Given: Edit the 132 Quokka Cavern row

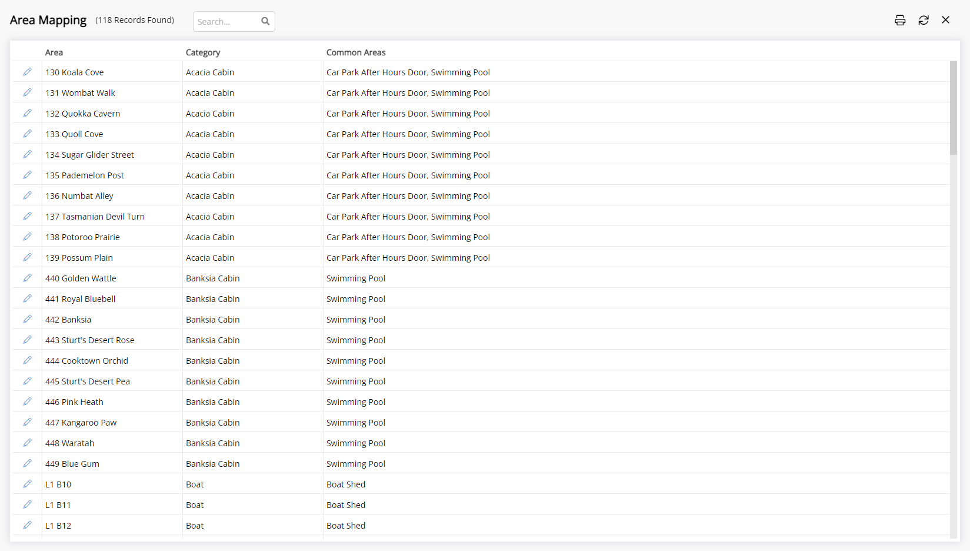Looking at the screenshot, I should 27,113.
